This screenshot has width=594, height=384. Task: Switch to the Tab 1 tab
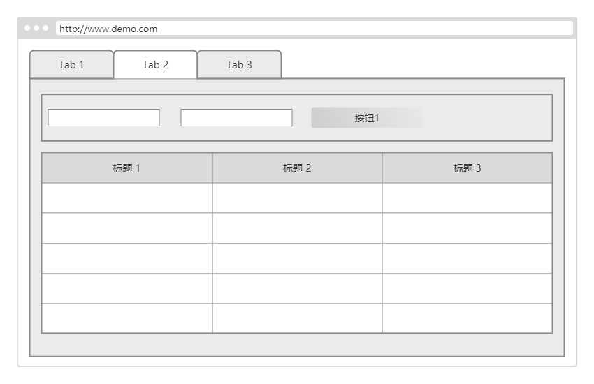(71, 65)
